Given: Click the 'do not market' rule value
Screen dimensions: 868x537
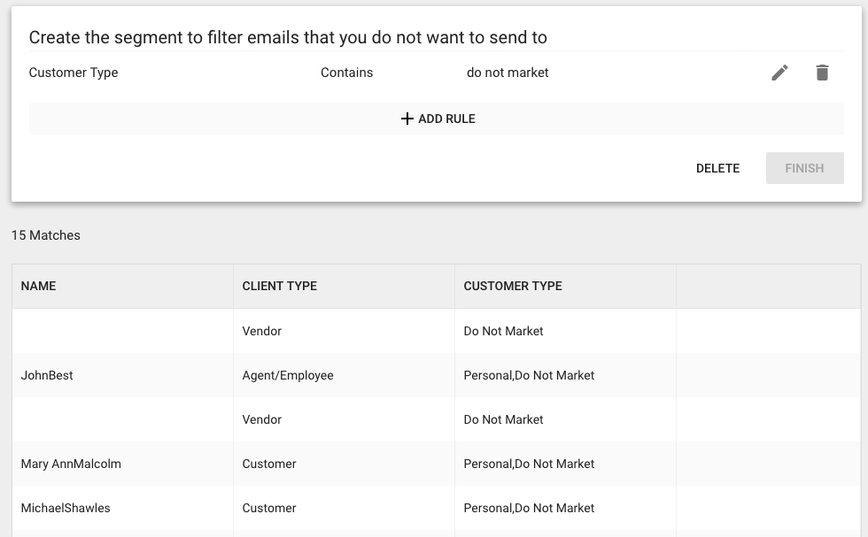Looking at the screenshot, I should (508, 73).
